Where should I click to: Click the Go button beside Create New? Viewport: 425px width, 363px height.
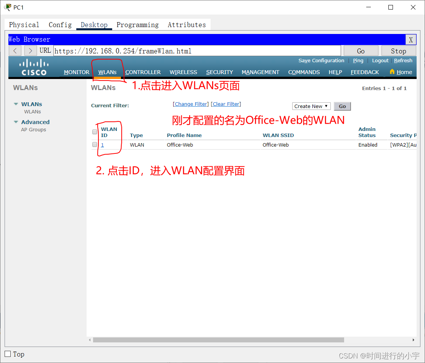coord(342,106)
